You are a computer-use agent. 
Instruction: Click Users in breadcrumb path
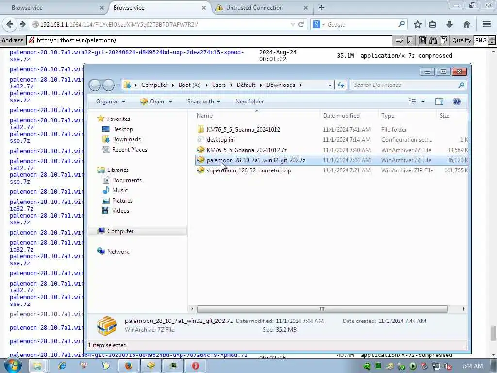pyautogui.click(x=219, y=85)
